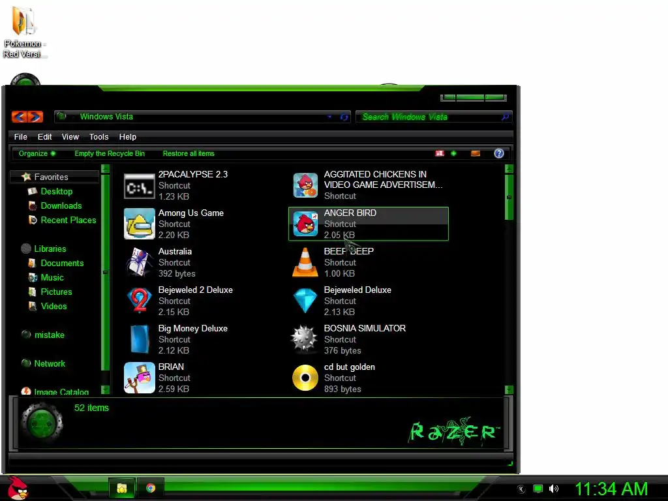Select the BOSNIA SIMULATOR mine icon
This screenshot has height=501, width=668.
[304, 339]
